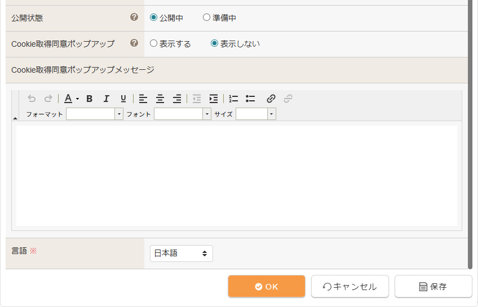Open the フォーマット dropdown
The image size is (478, 307).
[95, 114]
